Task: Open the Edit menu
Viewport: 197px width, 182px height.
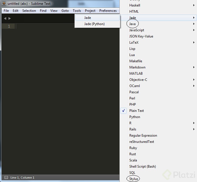Action: pos(16,11)
